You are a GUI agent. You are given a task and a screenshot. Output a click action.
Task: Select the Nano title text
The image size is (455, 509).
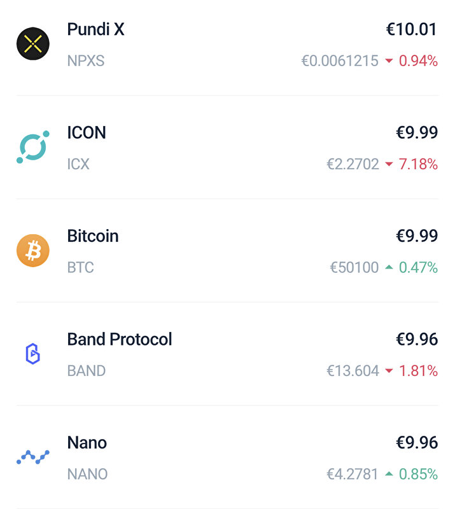pyautogui.click(x=87, y=443)
